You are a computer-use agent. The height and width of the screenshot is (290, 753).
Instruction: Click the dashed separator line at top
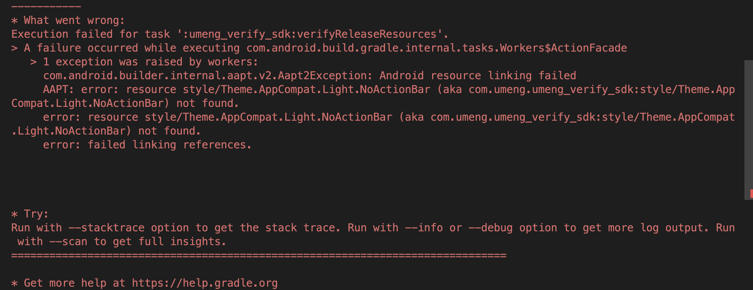tap(46, 6)
